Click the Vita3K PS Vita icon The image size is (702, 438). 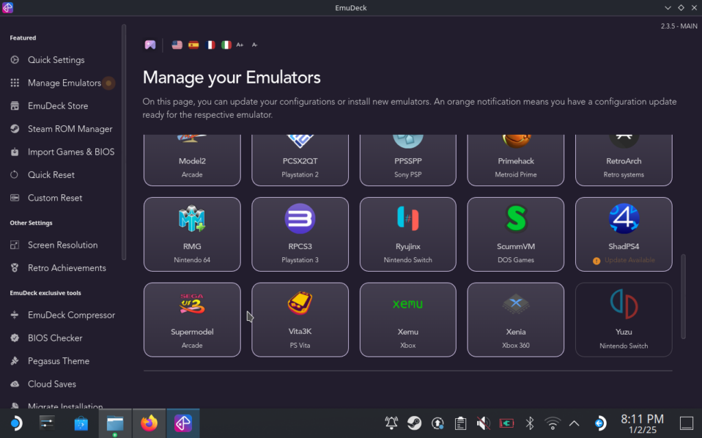pyautogui.click(x=300, y=303)
